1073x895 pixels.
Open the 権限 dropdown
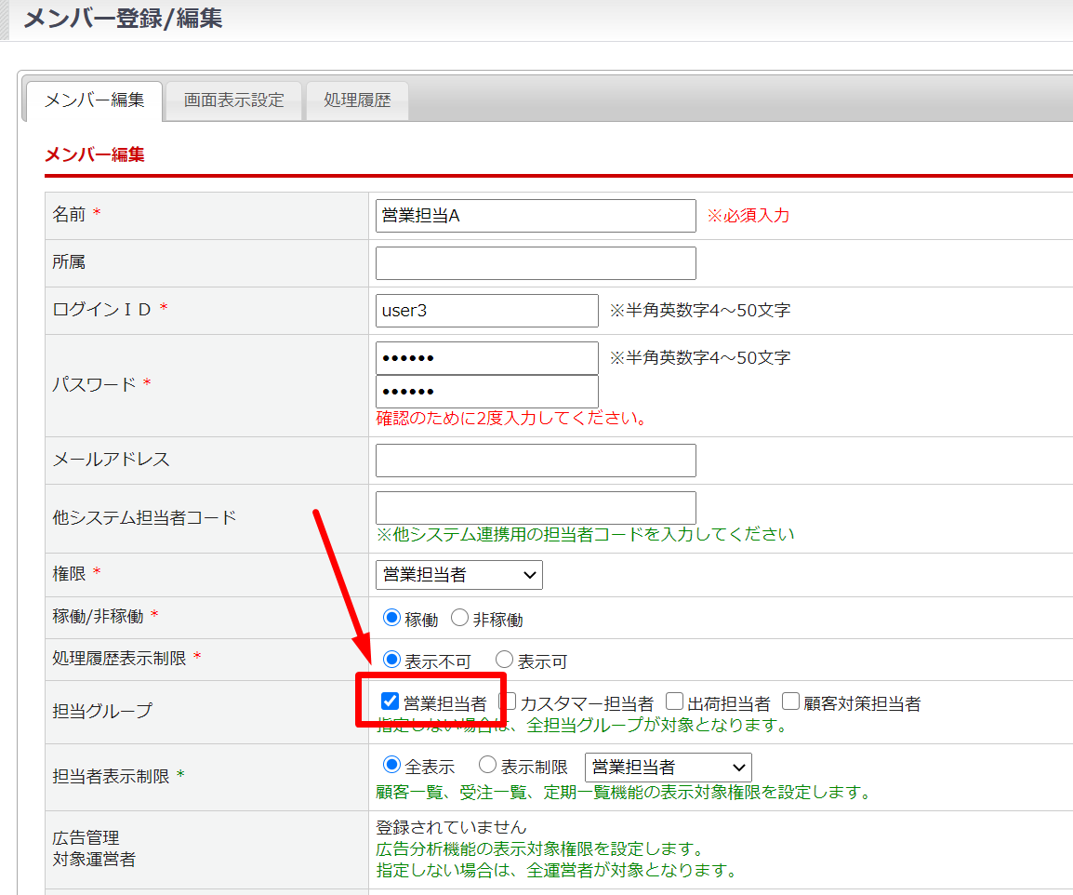[459, 575]
